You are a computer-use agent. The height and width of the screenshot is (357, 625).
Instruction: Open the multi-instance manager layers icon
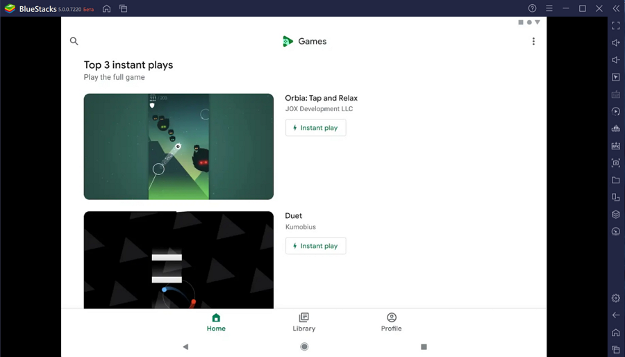click(616, 215)
